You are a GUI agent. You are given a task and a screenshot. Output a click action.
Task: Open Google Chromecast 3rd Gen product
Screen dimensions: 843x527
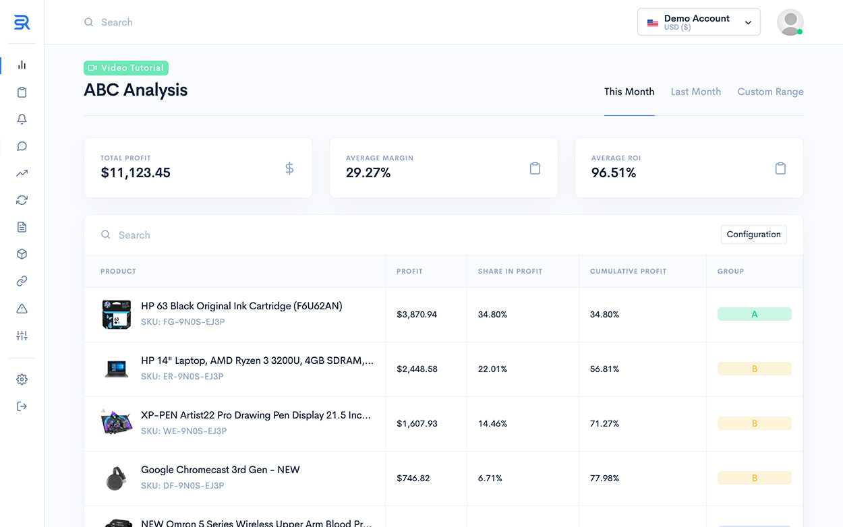[x=221, y=470]
